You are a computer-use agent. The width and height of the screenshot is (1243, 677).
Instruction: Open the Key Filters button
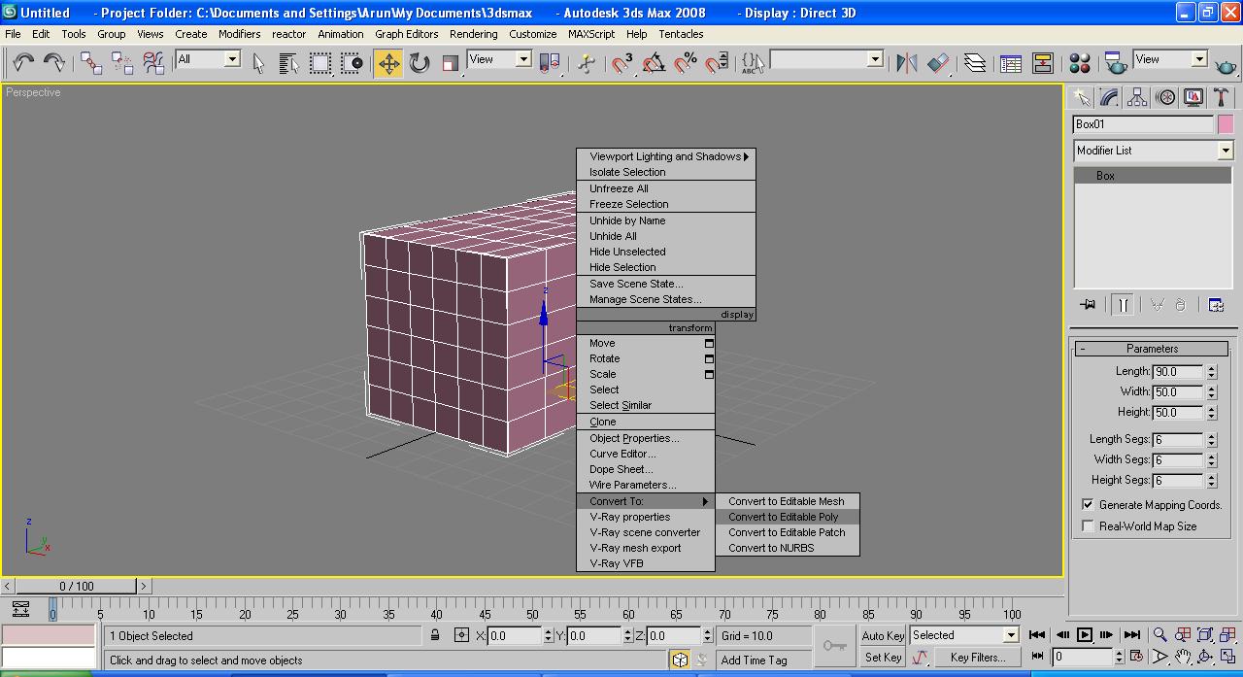(977, 658)
